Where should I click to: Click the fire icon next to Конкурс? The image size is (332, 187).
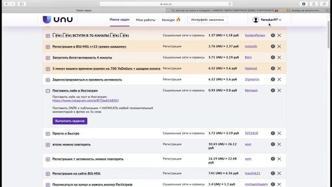[178, 20]
